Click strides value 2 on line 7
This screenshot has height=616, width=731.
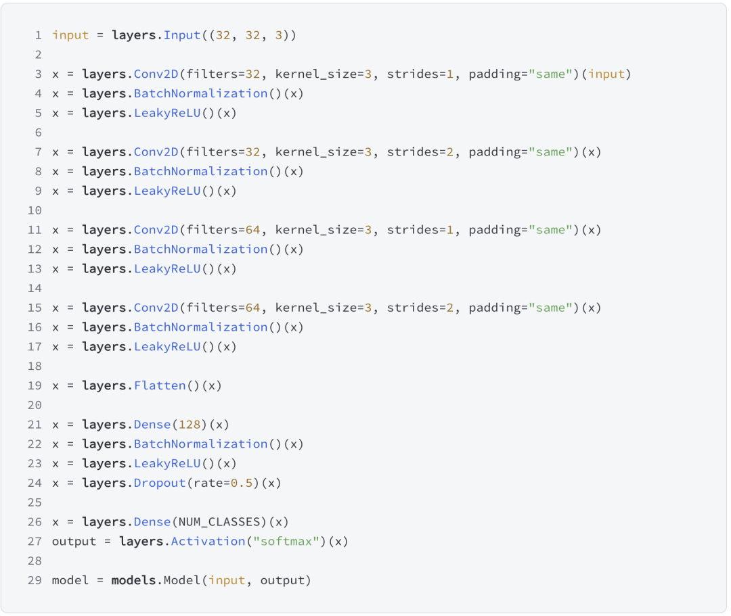click(x=450, y=152)
